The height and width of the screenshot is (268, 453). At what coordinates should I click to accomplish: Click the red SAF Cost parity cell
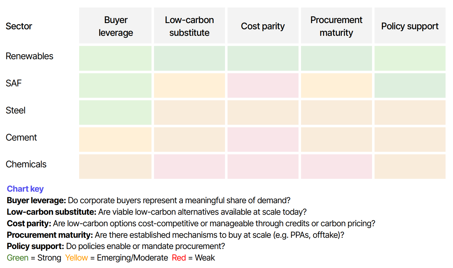coord(263,85)
